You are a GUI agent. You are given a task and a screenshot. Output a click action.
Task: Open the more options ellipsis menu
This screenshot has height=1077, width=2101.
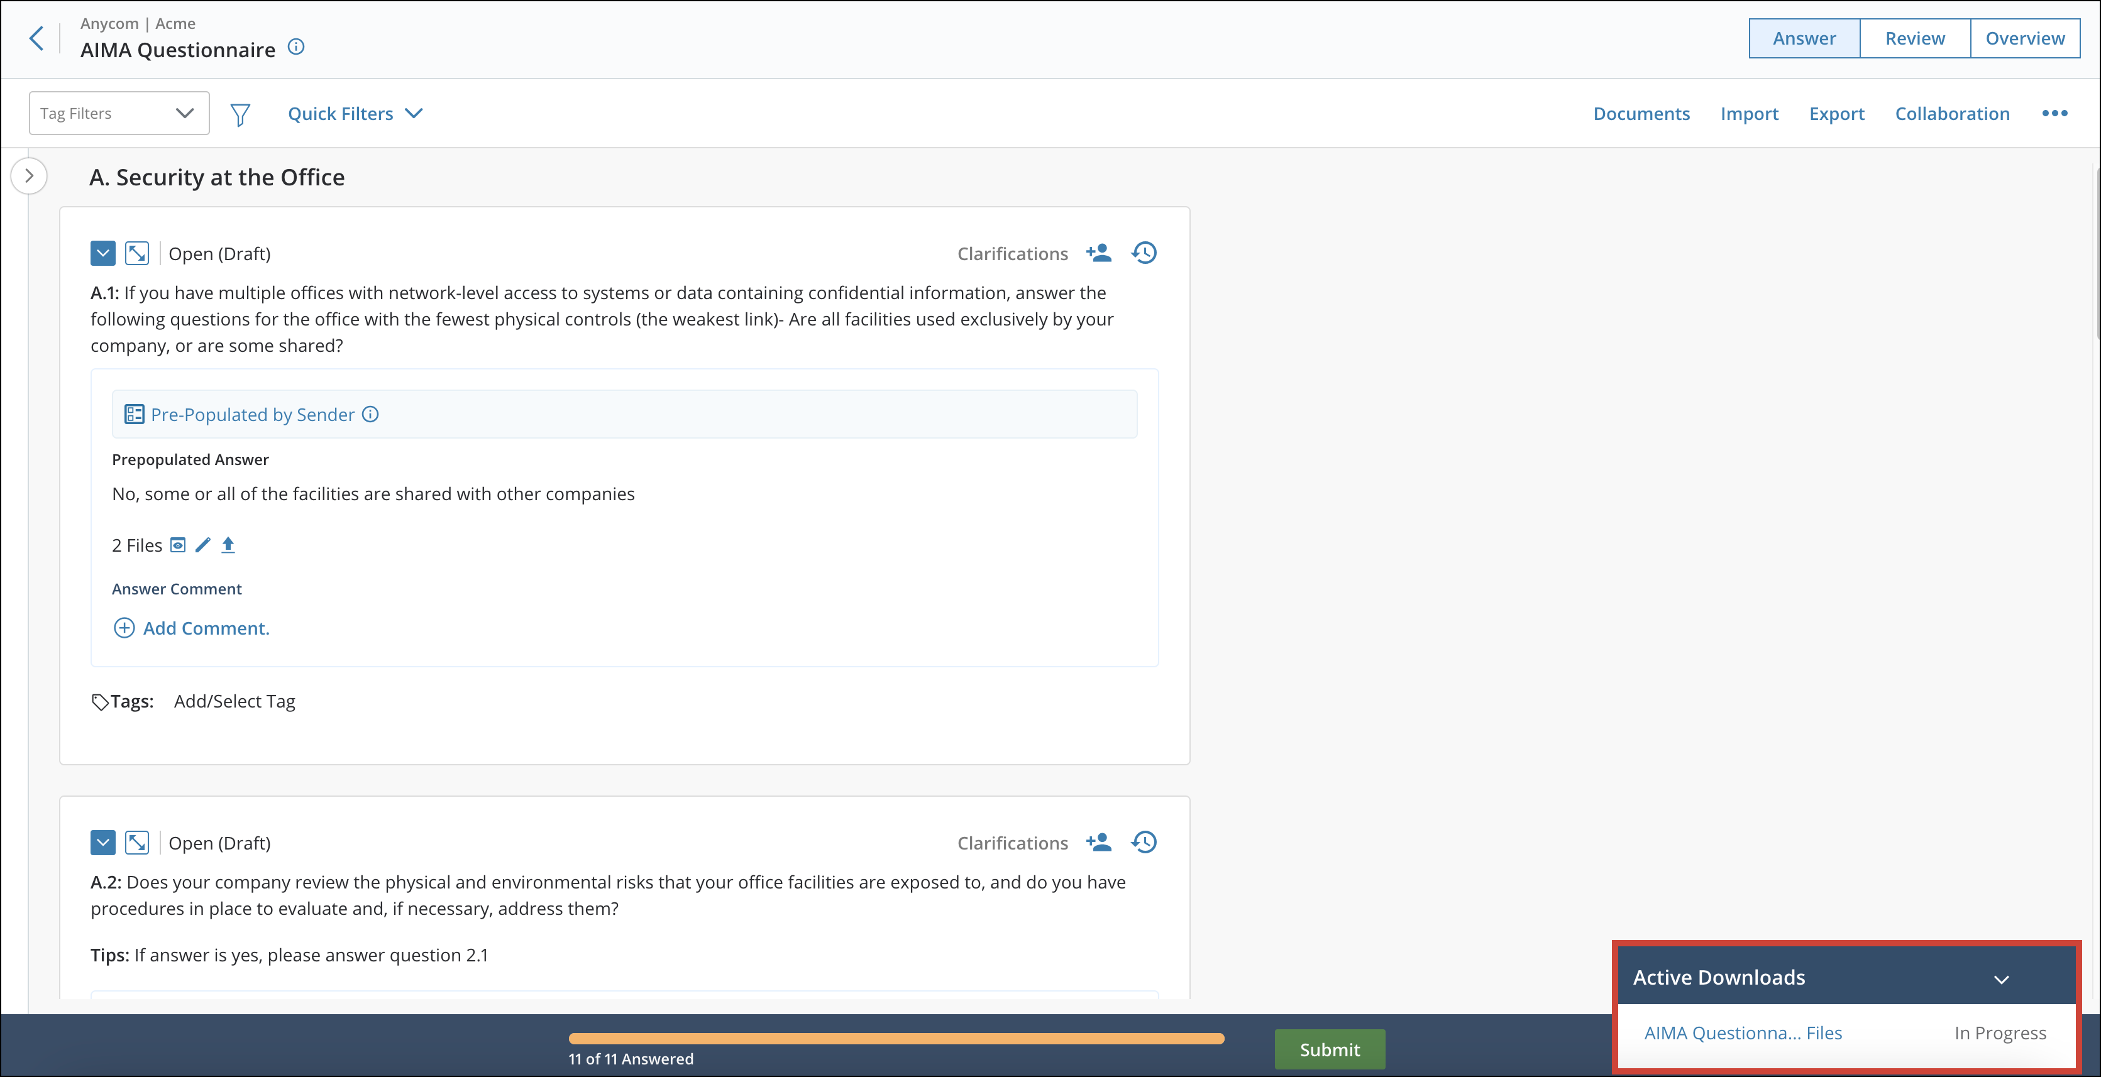(x=2054, y=113)
